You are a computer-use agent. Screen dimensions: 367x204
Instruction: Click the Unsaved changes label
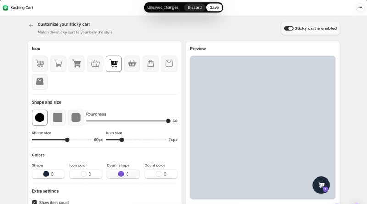pyautogui.click(x=163, y=7)
